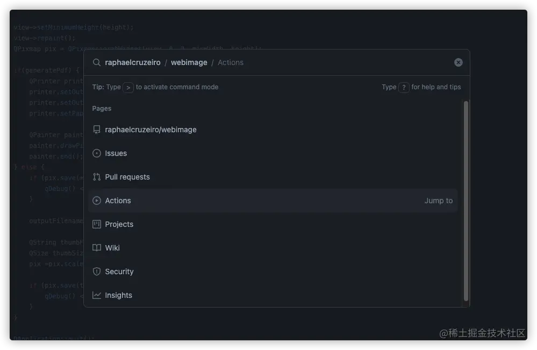The width and height of the screenshot is (537, 350).
Task: Click the Security shield icon
Action: (97, 271)
